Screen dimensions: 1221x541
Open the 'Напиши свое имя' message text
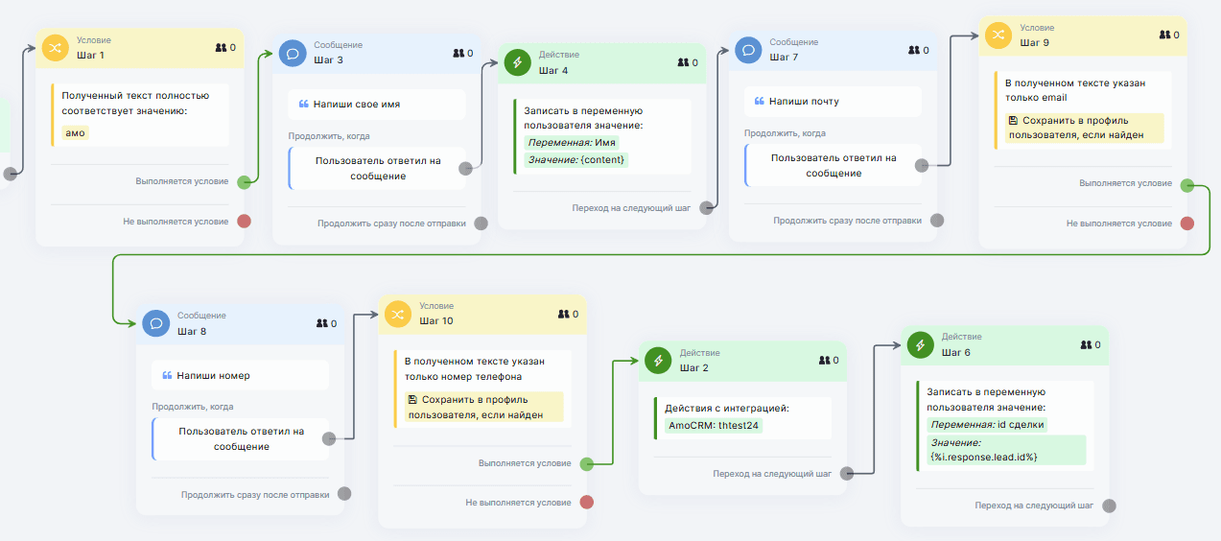[x=376, y=105]
